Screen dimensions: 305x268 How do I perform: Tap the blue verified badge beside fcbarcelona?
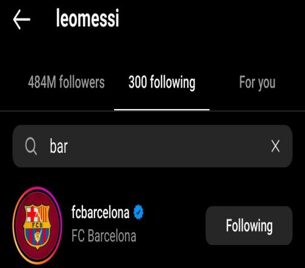(138, 212)
